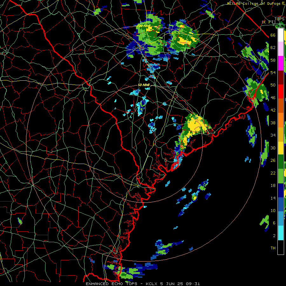Viewport: 286px width, 286px height.
Task: Click the 46 legend value
Action: [273, 98]
